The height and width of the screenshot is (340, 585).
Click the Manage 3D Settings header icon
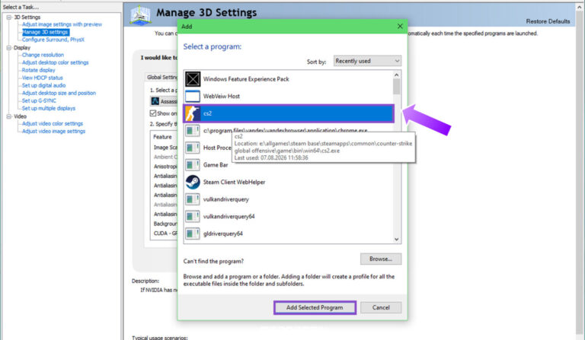(141, 16)
